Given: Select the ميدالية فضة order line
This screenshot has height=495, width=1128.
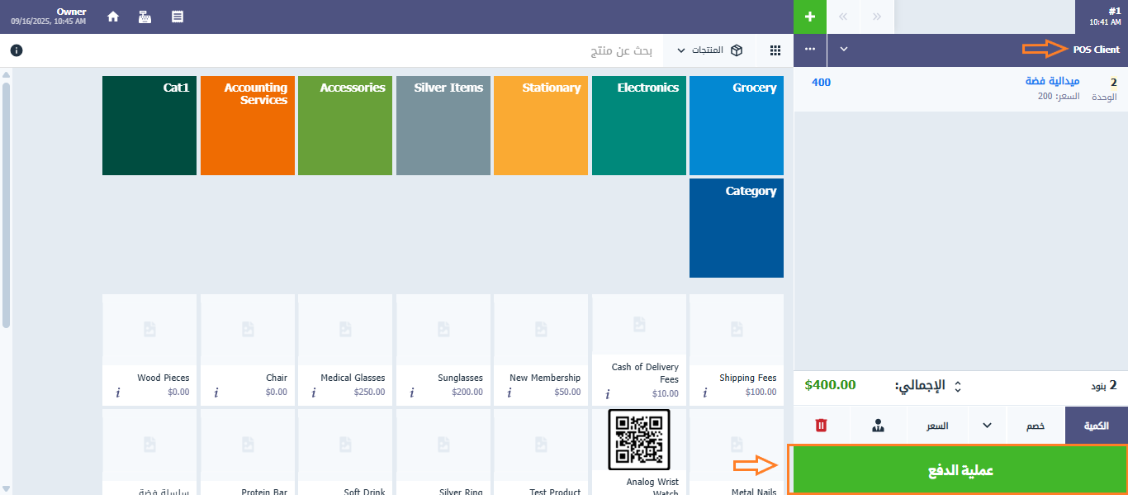Looking at the screenshot, I should tap(958, 89).
